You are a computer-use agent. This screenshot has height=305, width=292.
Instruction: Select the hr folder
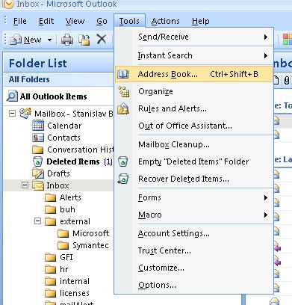pos(64,269)
